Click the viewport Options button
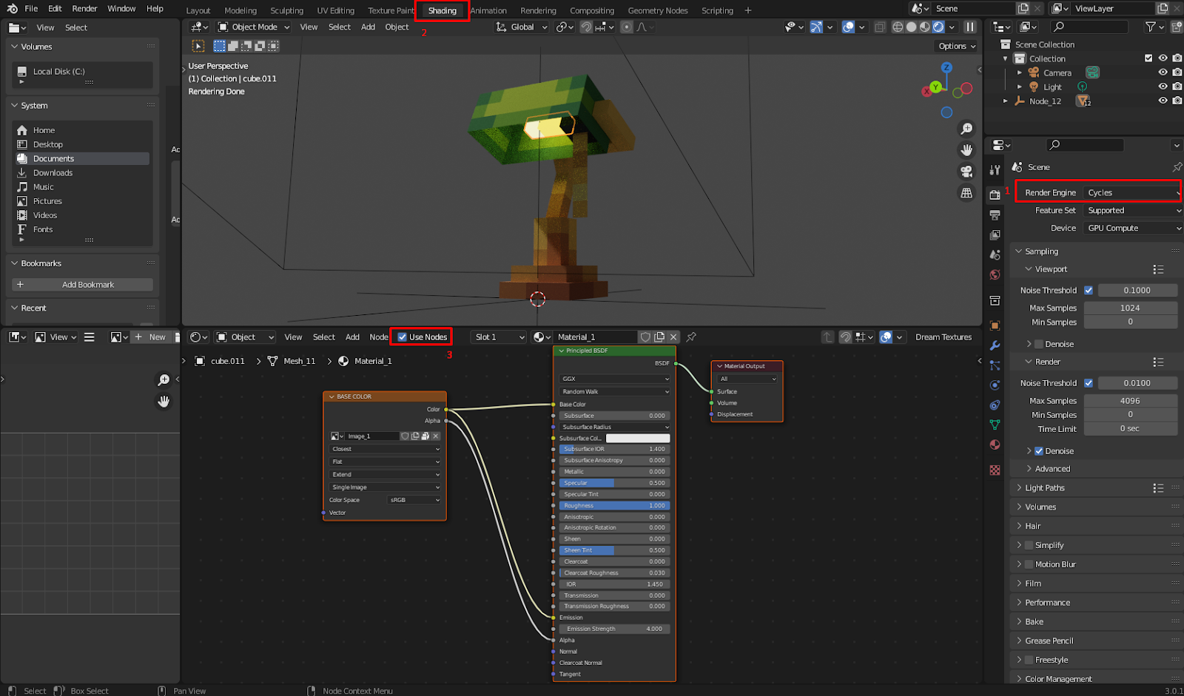 [x=957, y=46]
